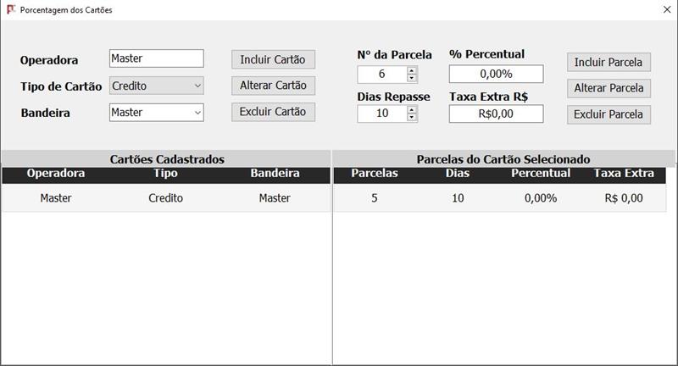
Task: Select the Taxa Extra R$ input
Action: click(x=497, y=114)
